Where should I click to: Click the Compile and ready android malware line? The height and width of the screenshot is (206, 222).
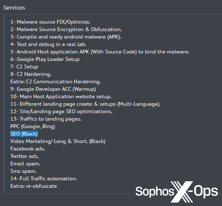66,37
